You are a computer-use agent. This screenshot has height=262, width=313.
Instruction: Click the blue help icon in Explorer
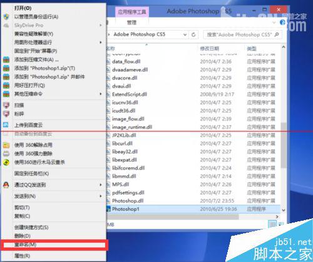pos(282,23)
